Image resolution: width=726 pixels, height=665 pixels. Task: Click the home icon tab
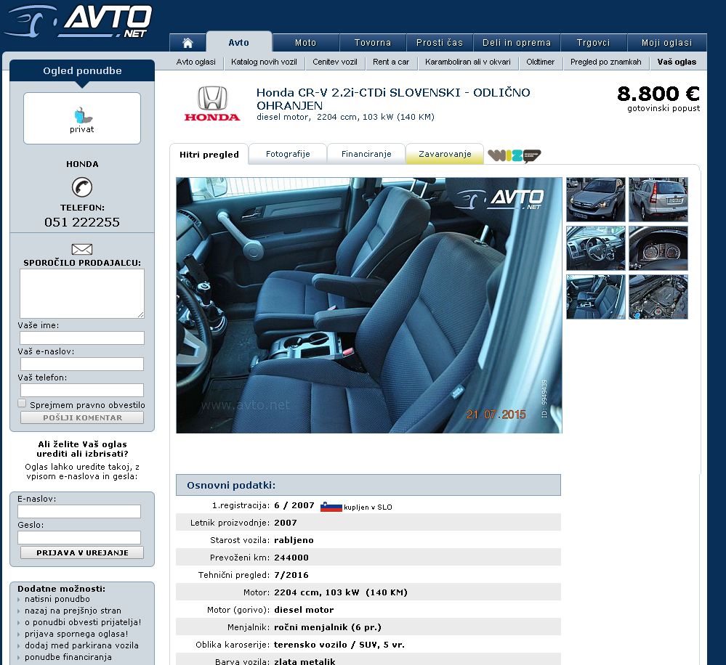click(187, 43)
